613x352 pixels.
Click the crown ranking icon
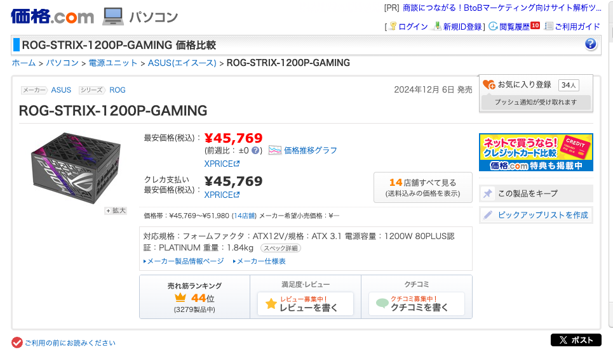[180, 297]
